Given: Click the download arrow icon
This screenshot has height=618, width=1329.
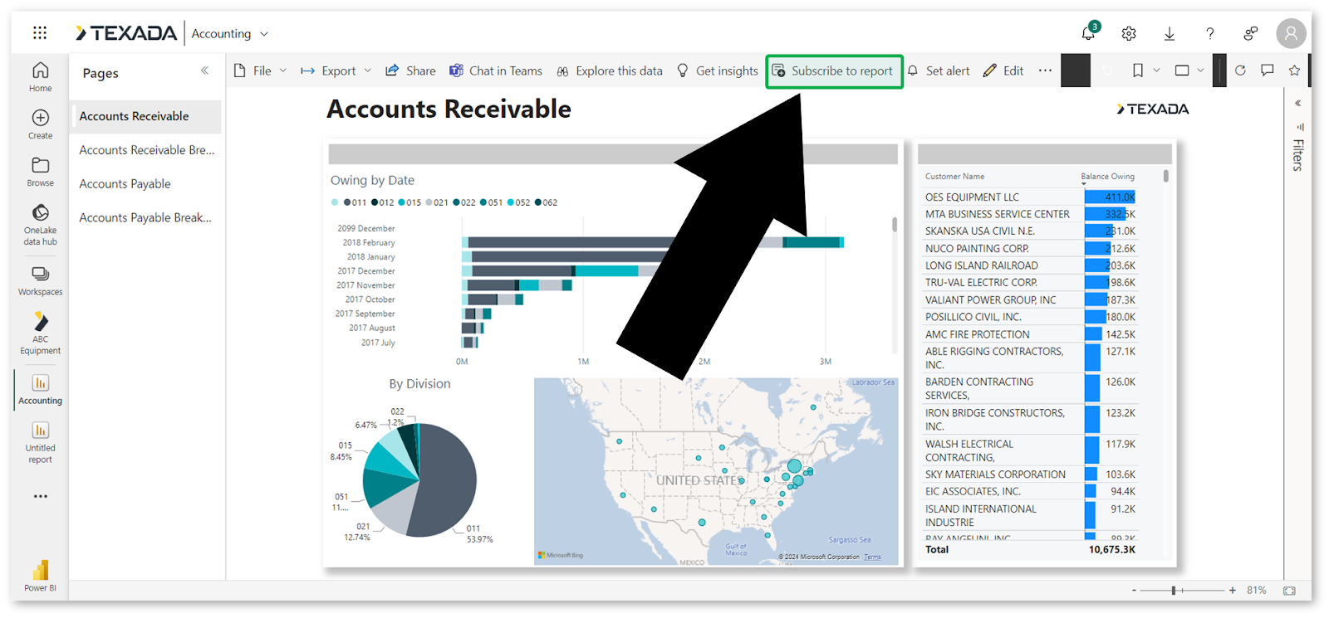Looking at the screenshot, I should 1170,33.
